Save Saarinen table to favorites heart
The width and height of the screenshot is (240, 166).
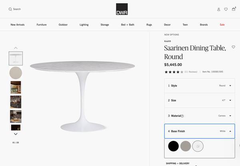point(234,47)
